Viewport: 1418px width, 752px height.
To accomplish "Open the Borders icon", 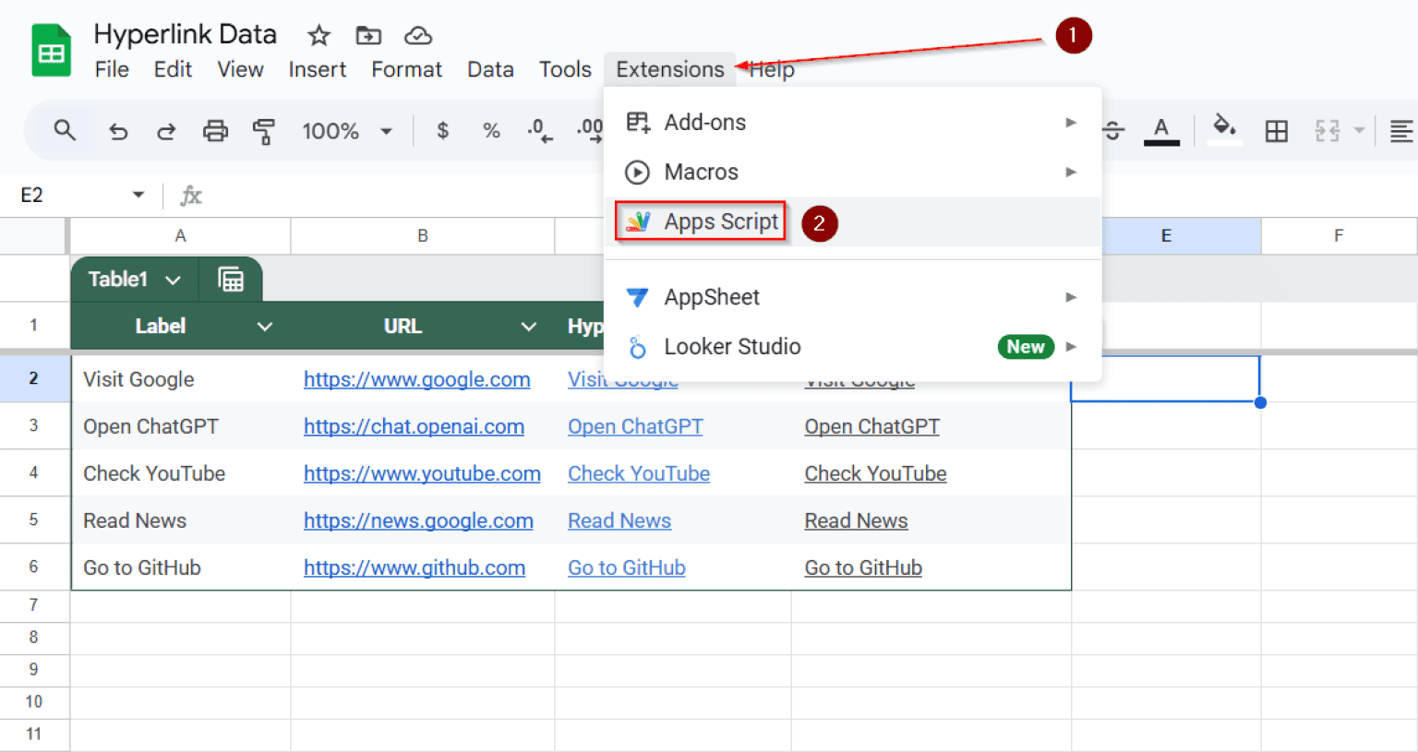I will tap(1276, 130).
